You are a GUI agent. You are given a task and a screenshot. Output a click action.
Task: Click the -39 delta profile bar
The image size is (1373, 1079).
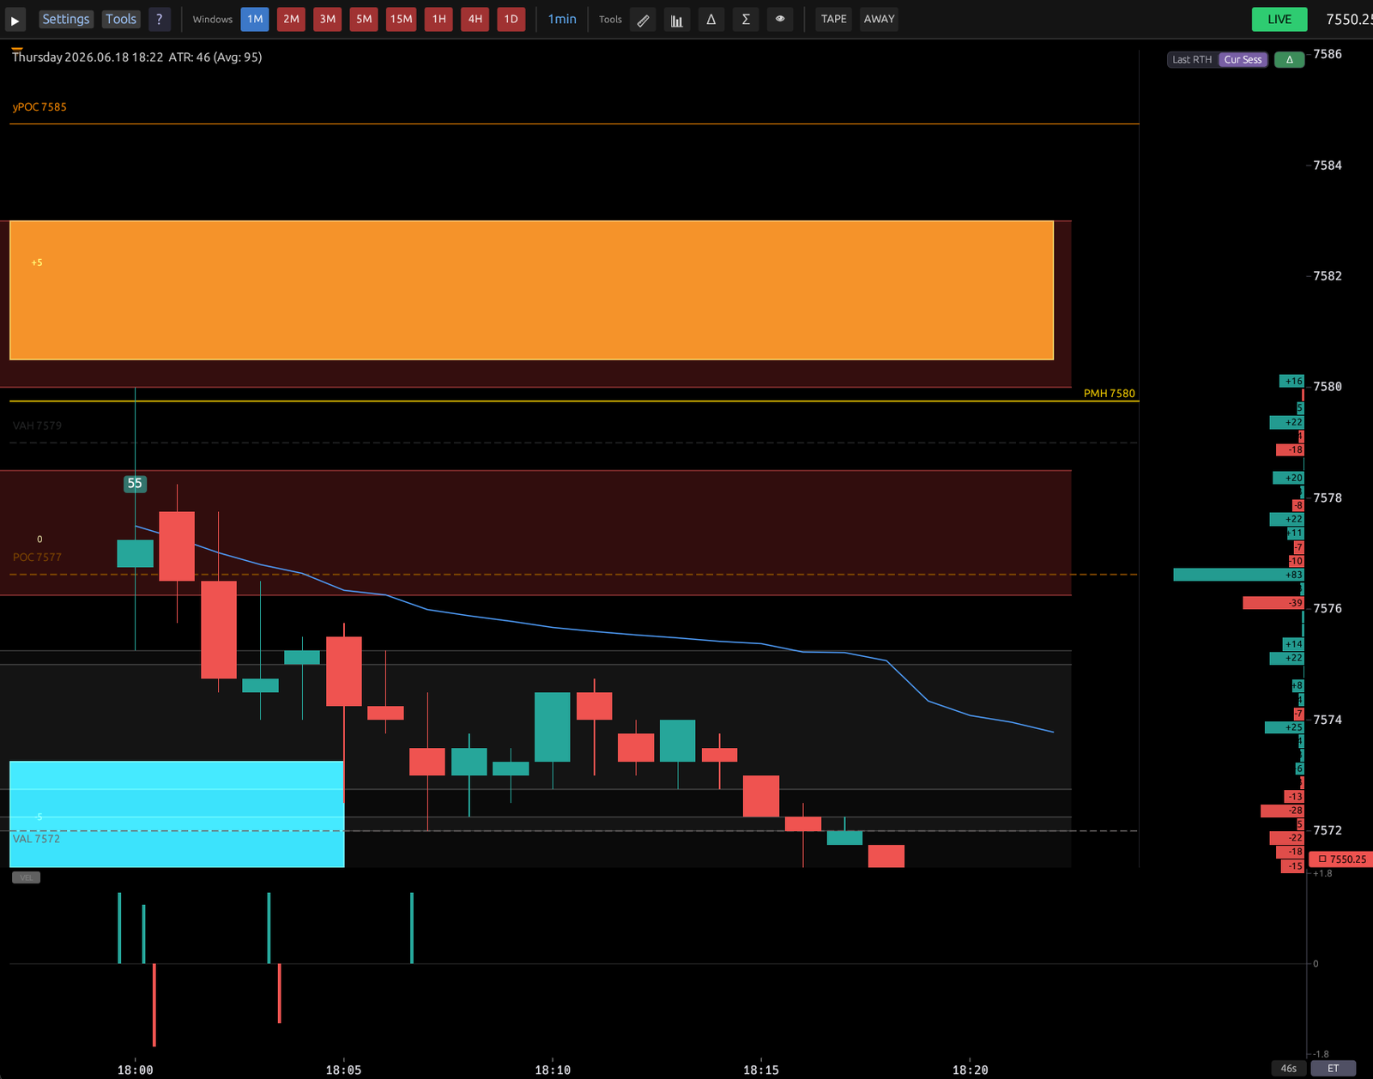coord(1273,603)
